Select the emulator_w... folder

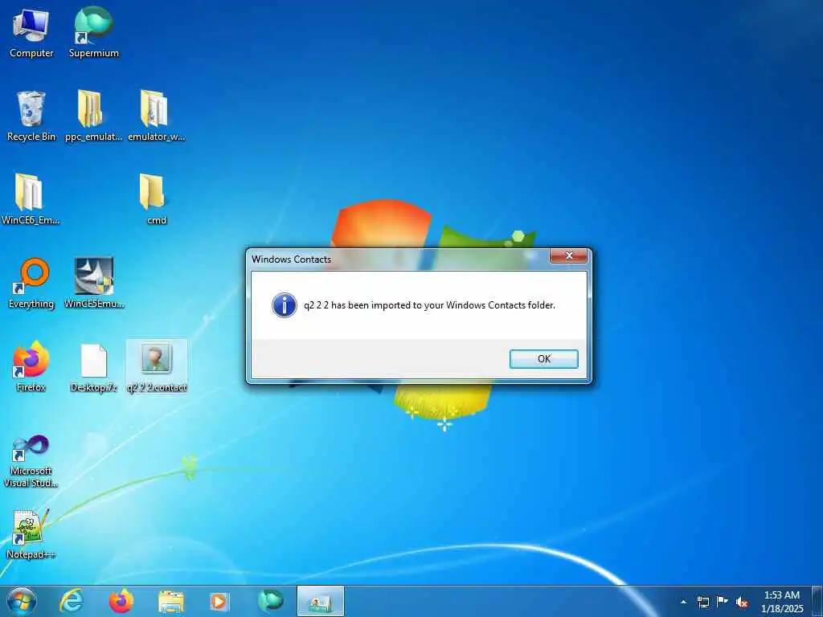point(157,116)
